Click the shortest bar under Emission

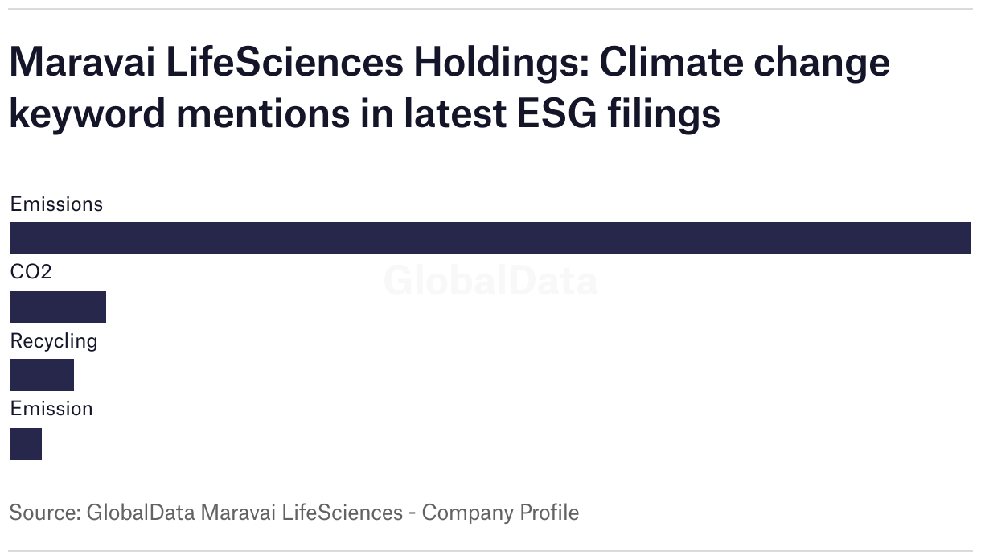(x=26, y=444)
